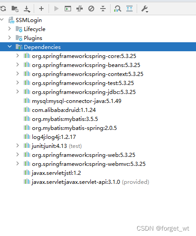Screen dimensions: 196x236
Task: Expand spring-core:5.3.25 dependency
Action: click(18, 56)
